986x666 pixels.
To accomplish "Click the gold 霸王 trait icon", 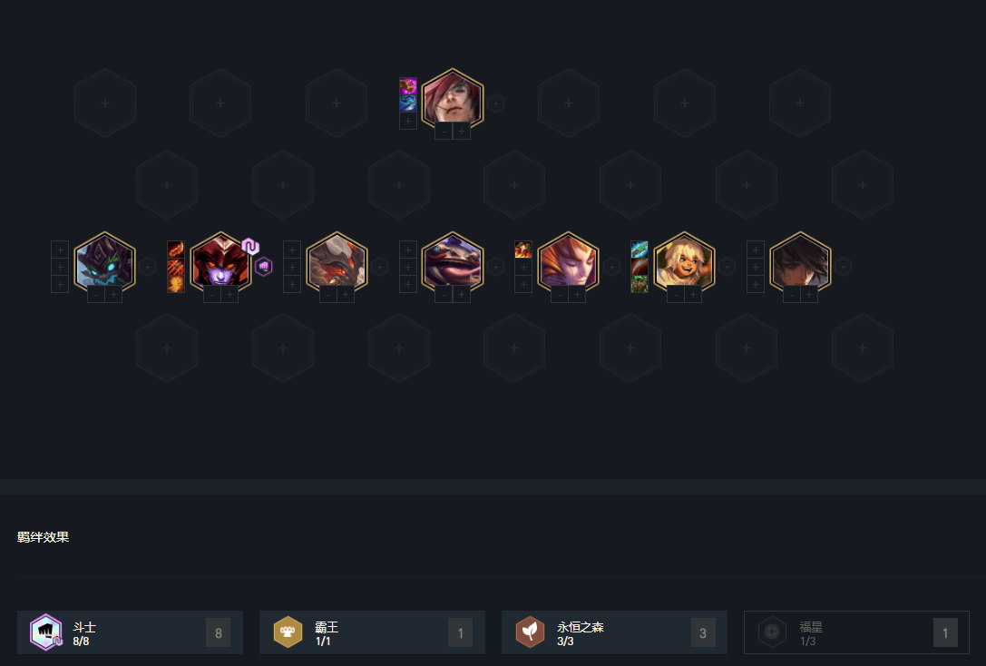I will [x=288, y=632].
